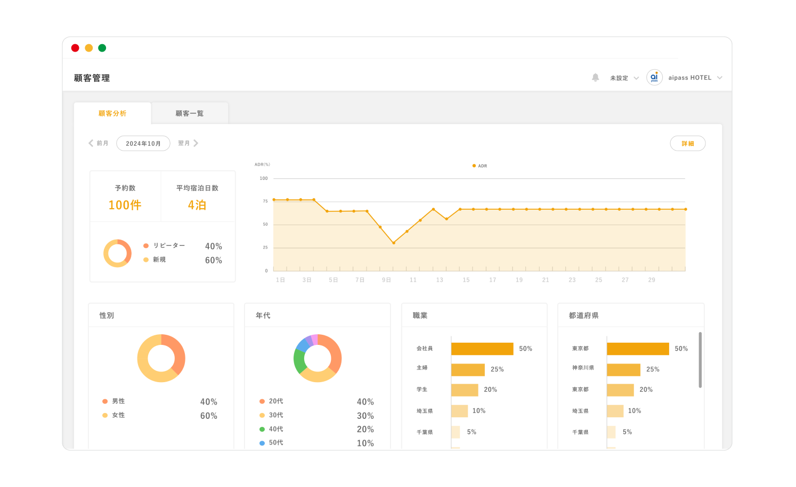Expand the 未設定 dropdown
The width and height of the screenshot is (796, 487).
(624, 78)
